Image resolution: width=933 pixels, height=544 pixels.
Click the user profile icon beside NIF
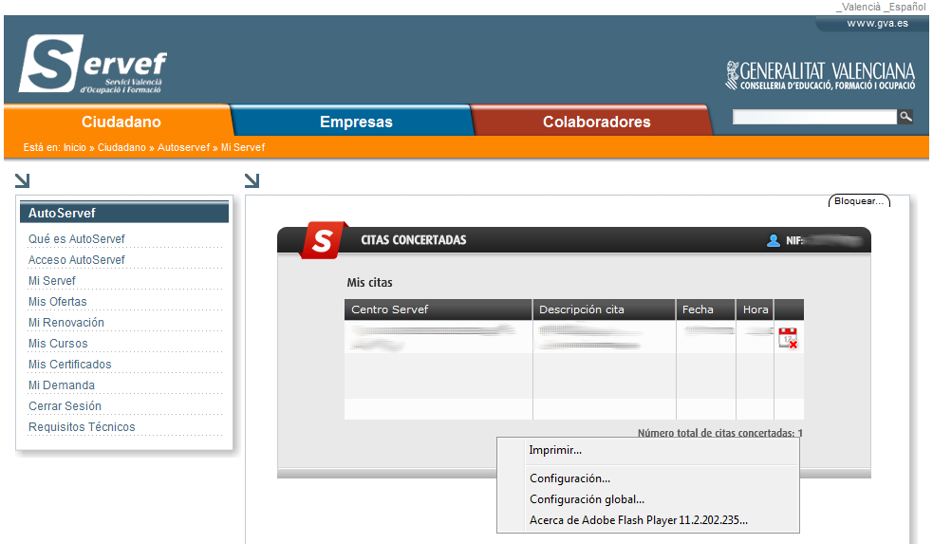[774, 241]
